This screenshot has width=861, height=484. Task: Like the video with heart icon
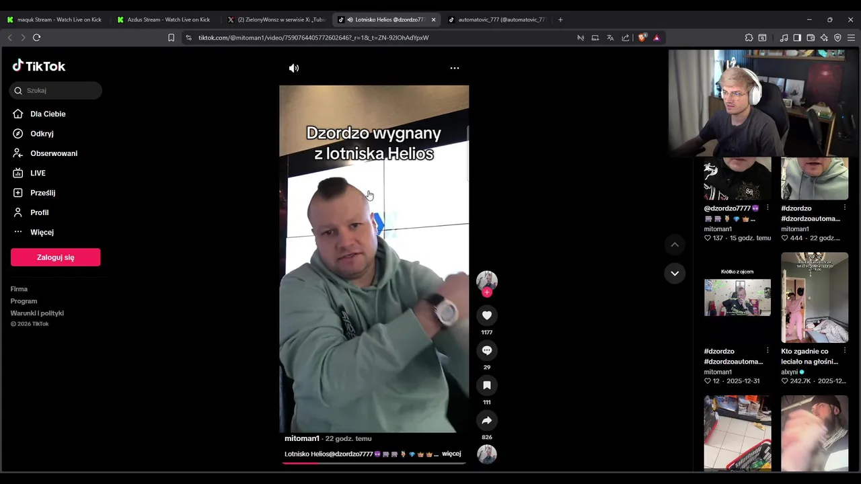487,315
